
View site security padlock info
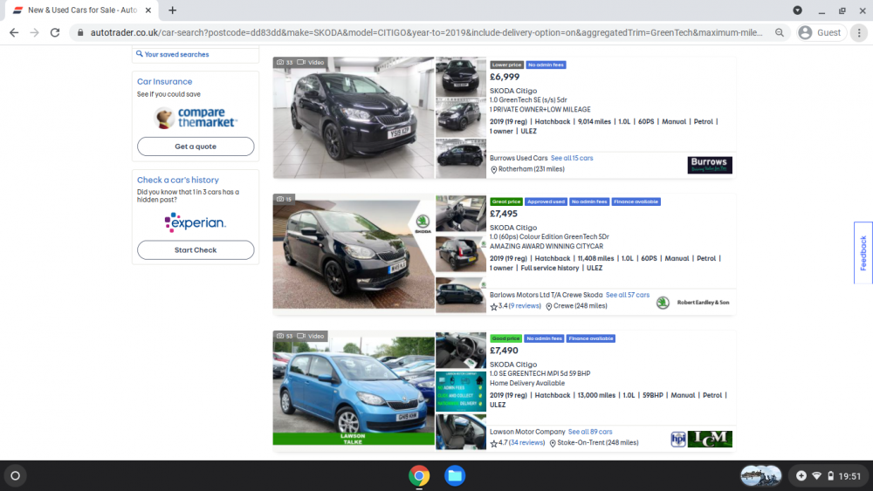tap(80, 33)
